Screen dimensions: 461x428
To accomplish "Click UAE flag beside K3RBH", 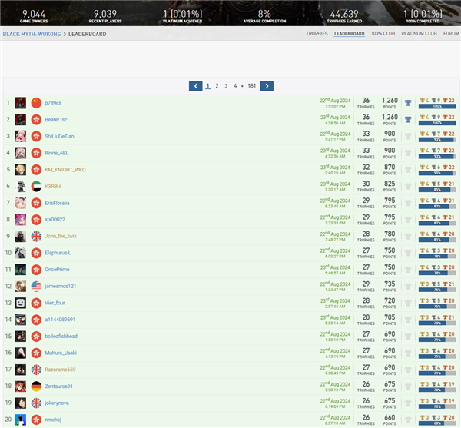I will pyautogui.click(x=36, y=187).
